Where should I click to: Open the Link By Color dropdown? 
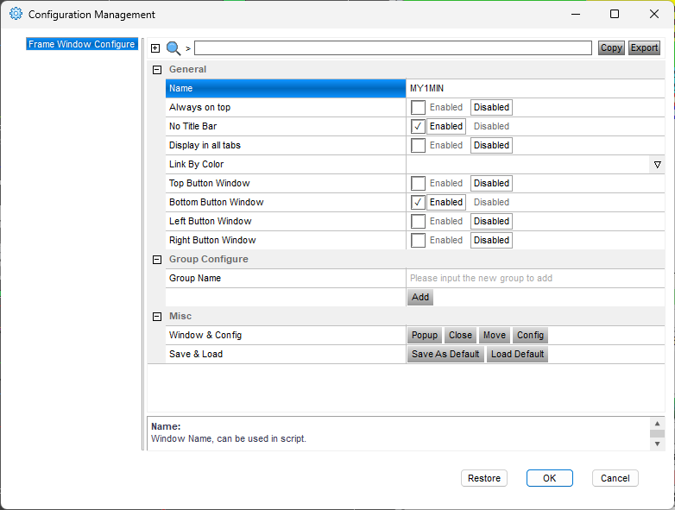click(657, 165)
